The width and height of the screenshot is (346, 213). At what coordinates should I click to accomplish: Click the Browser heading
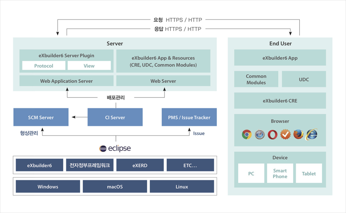[280, 121]
